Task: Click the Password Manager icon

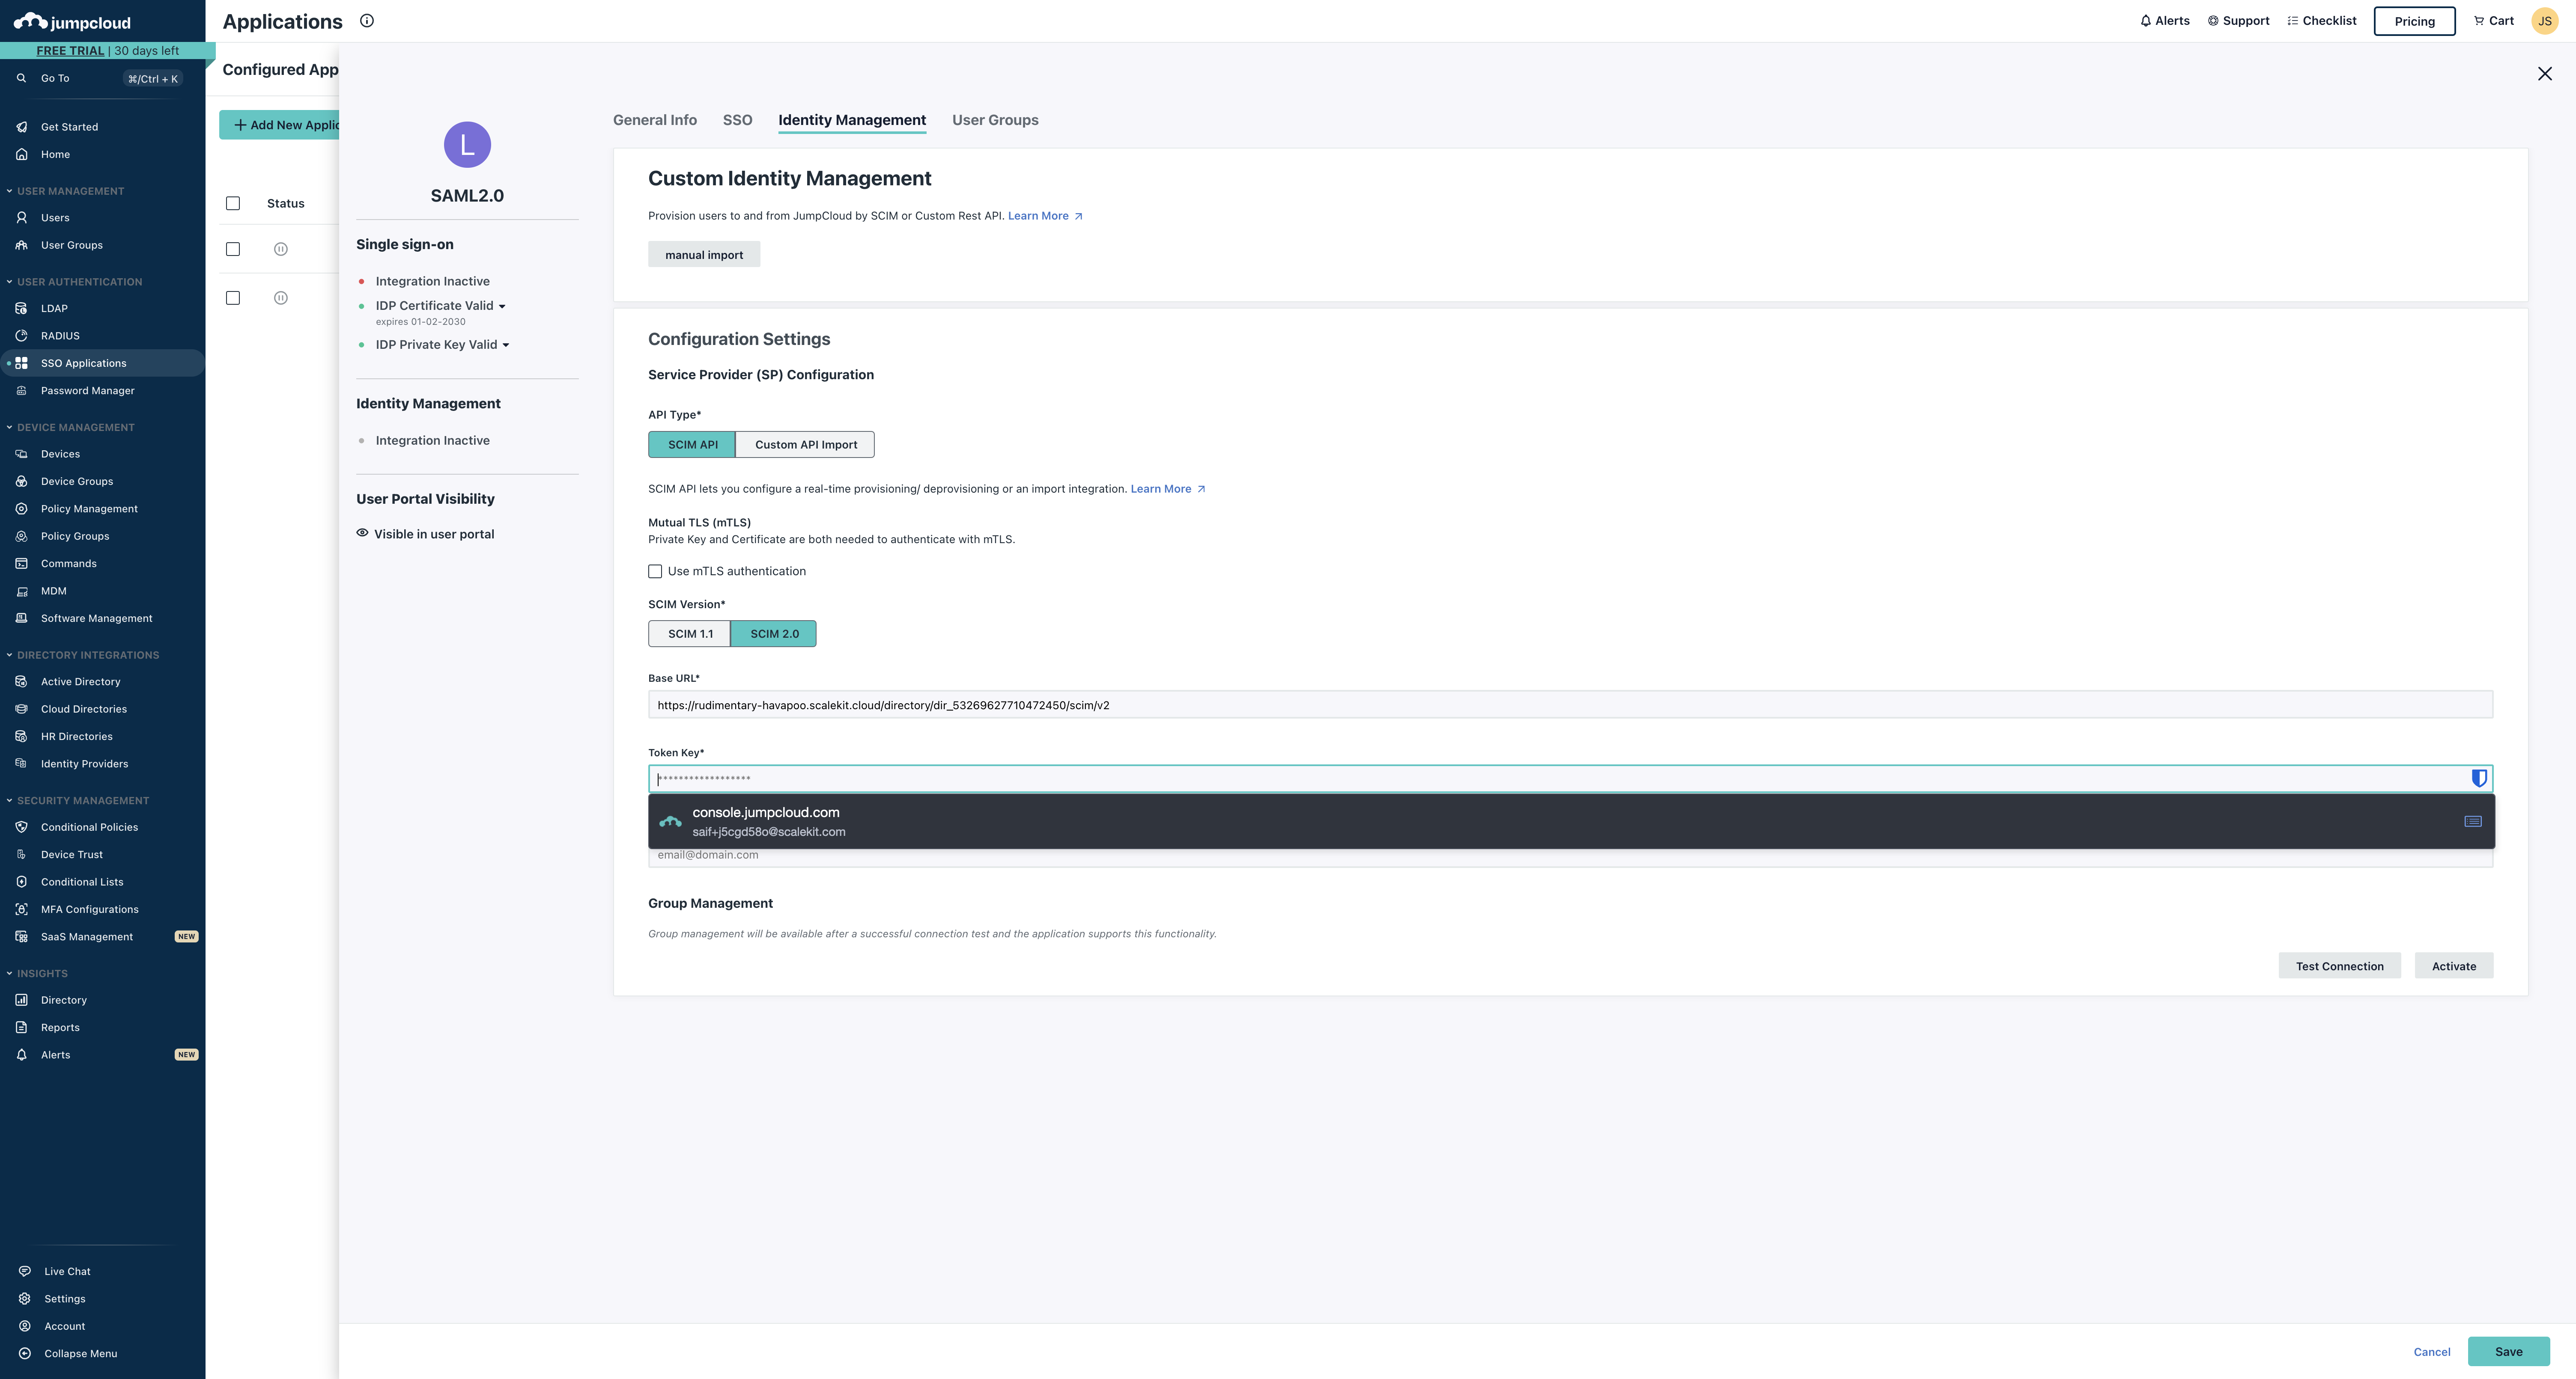Action: tap(21, 391)
